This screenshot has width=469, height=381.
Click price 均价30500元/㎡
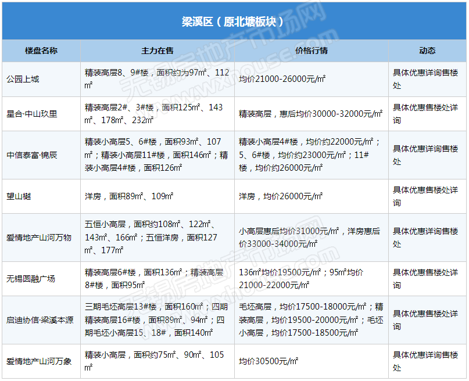(268, 361)
